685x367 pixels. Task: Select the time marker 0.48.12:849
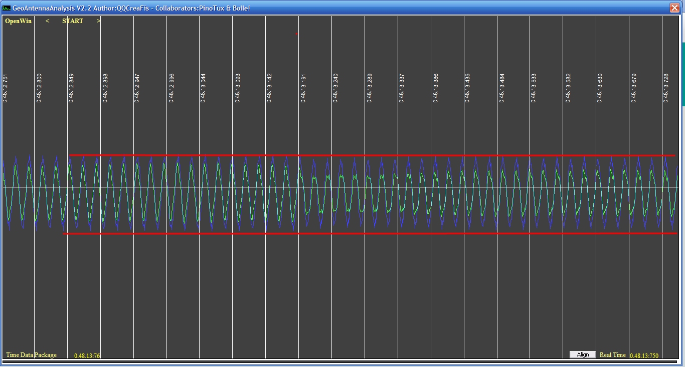click(72, 88)
